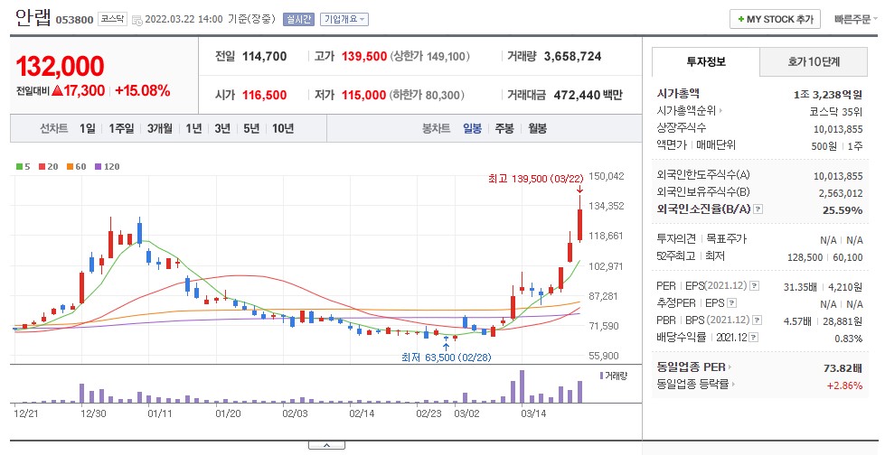885x455 pixels.
Task: Click the 전일 value 114,700
Action: pos(264,56)
